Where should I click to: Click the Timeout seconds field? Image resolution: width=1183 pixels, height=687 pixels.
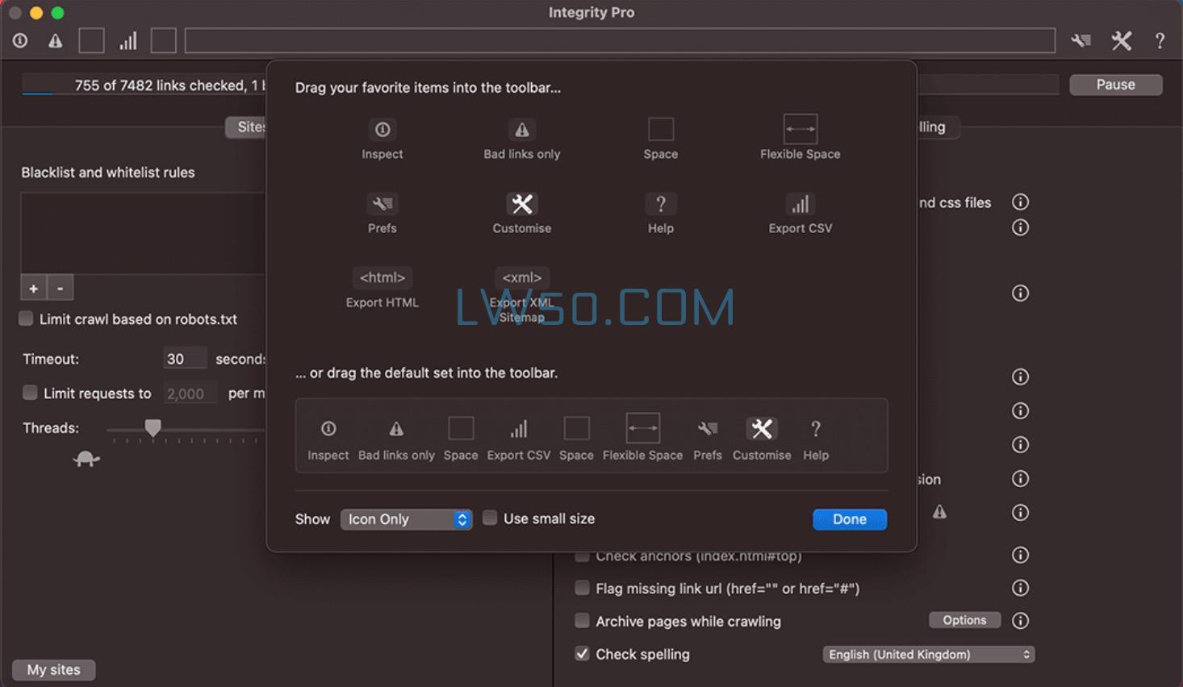click(x=184, y=359)
